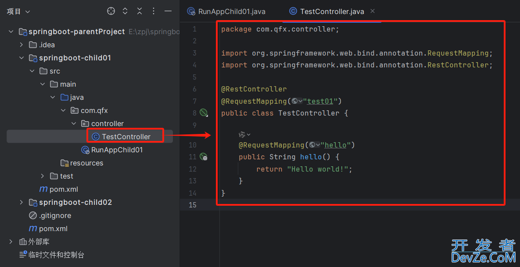Viewport: 520px width, 267px height.
Task: Collapse the src folder
Action: coord(32,71)
